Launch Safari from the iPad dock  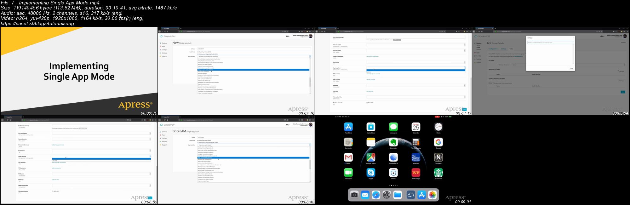[376, 195]
